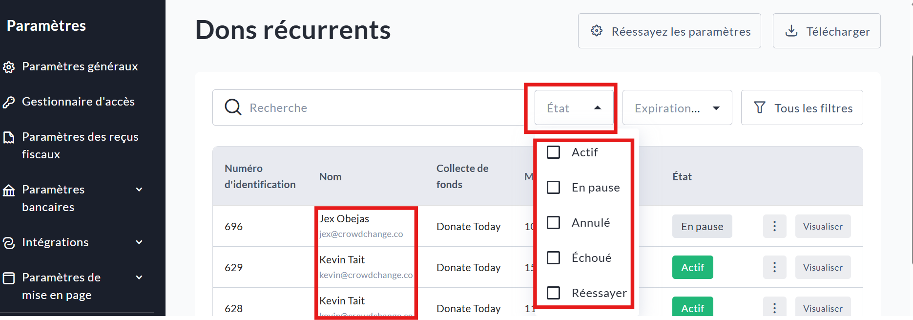The image size is (913, 320).
Task: Open the three-dot menu for donation 696
Action: click(x=774, y=226)
